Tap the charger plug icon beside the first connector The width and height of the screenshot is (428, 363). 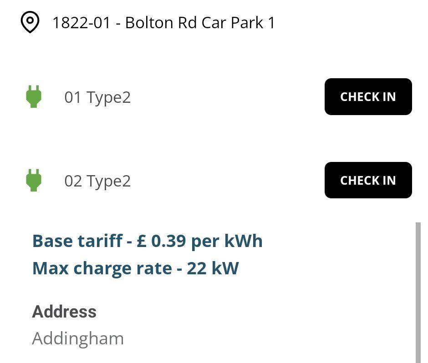(34, 96)
